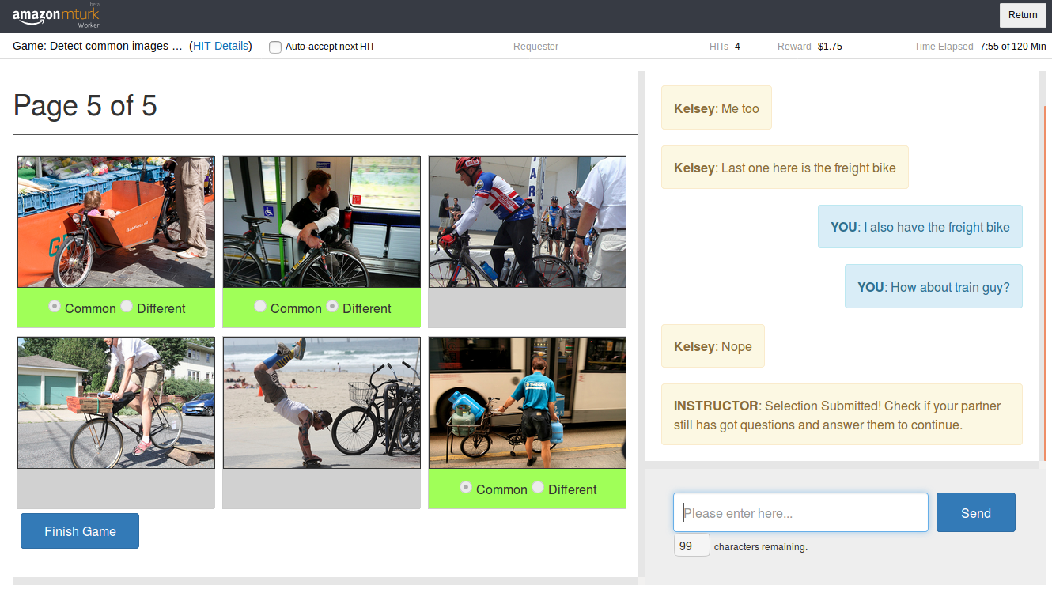This screenshot has height=589, width=1052.
Task: Select Different for the gas cylinder bike image
Action: tap(538, 488)
